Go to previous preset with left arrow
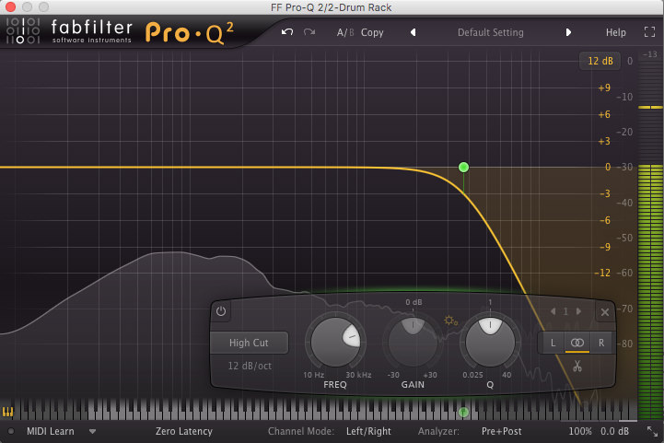 [413, 32]
